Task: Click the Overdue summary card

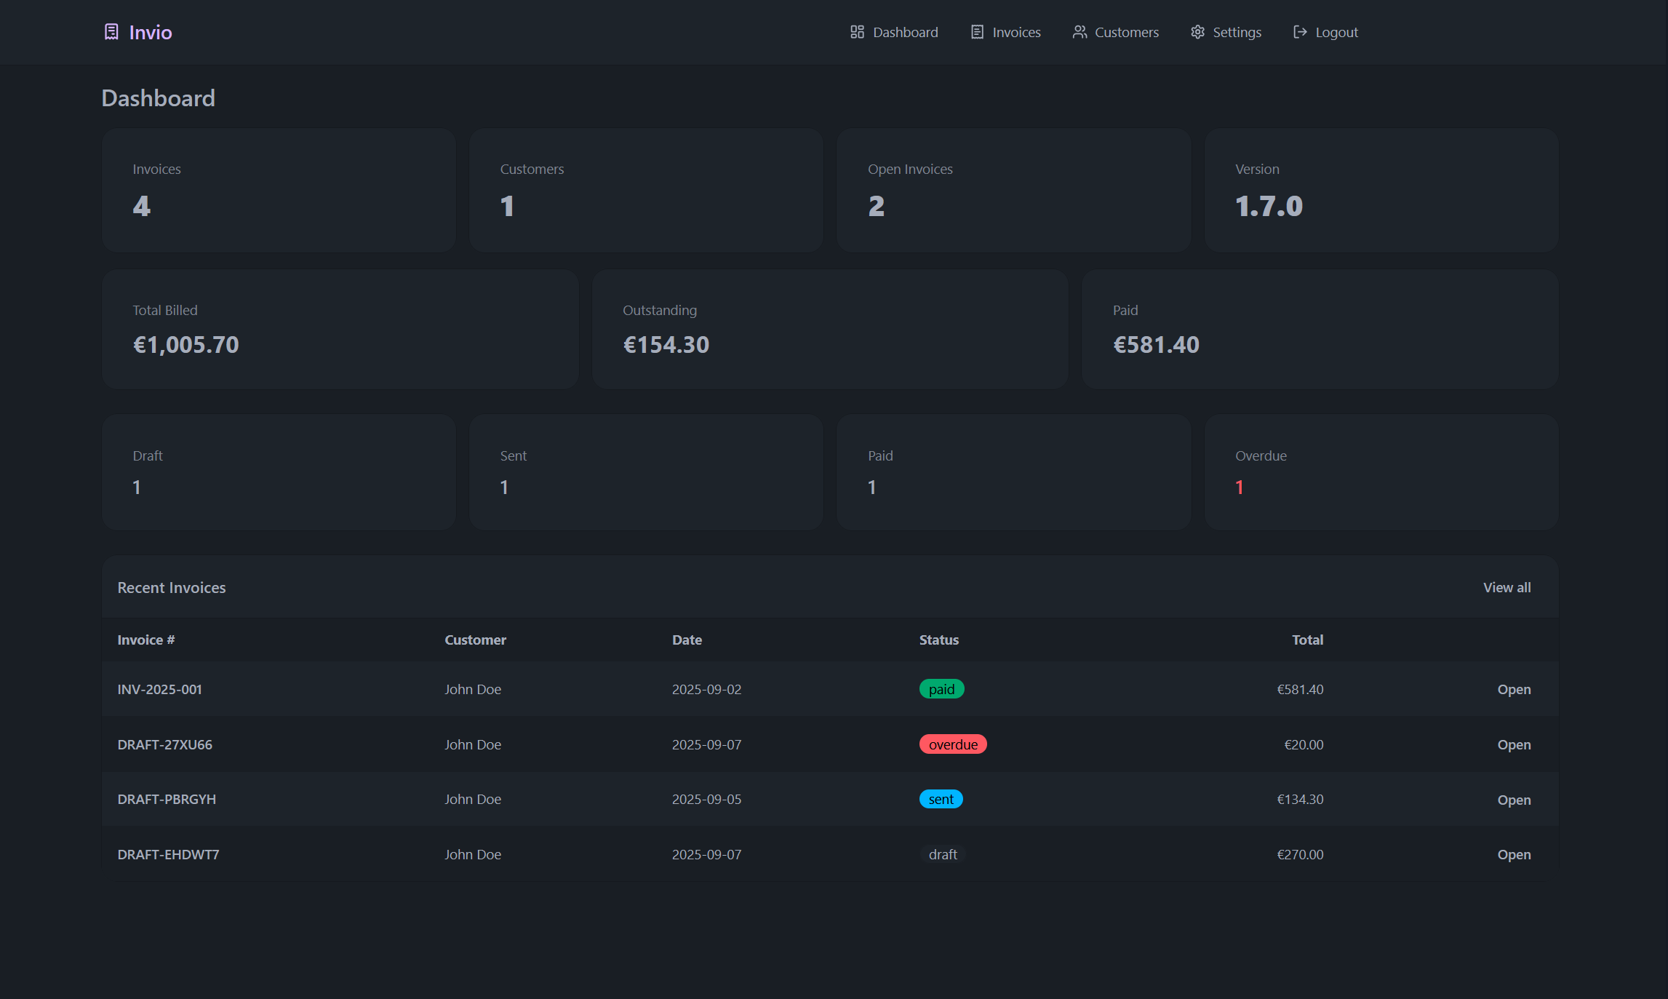Action: pos(1381,471)
